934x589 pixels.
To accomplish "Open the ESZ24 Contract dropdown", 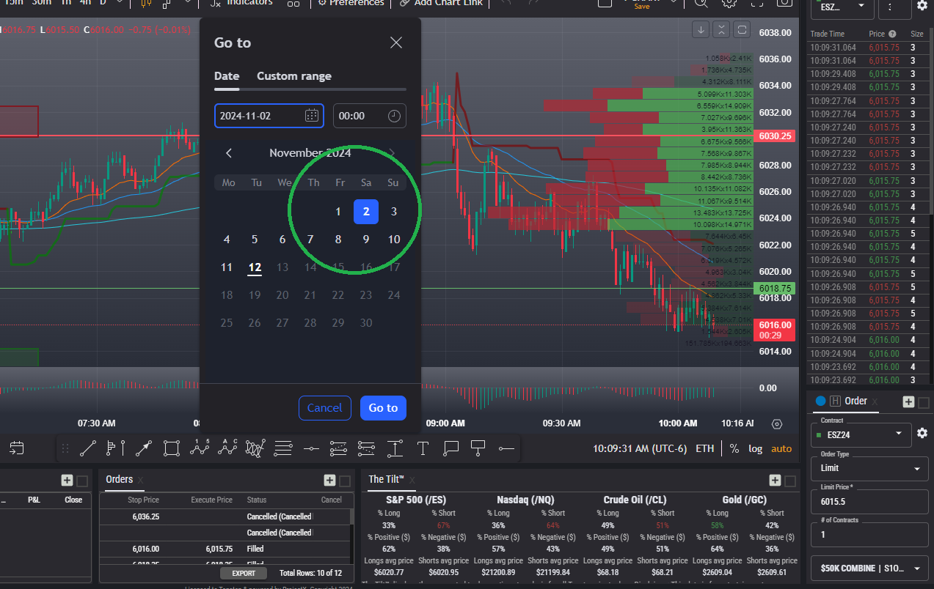I will (x=860, y=434).
